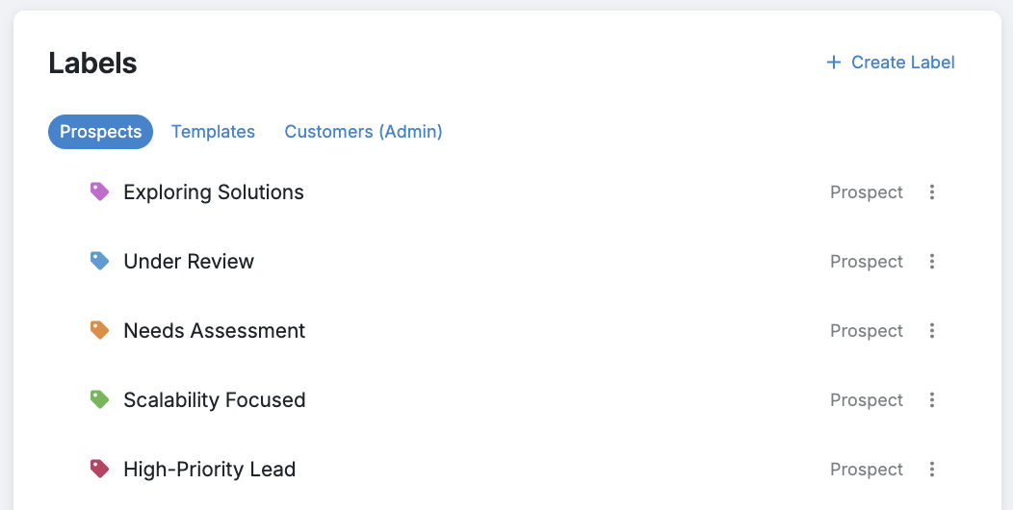
Task: Click the purple Exploring Solutions tag icon
Action: tap(99, 191)
